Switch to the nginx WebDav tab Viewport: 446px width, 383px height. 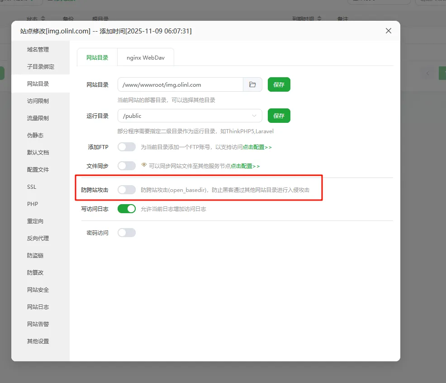tap(146, 57)
